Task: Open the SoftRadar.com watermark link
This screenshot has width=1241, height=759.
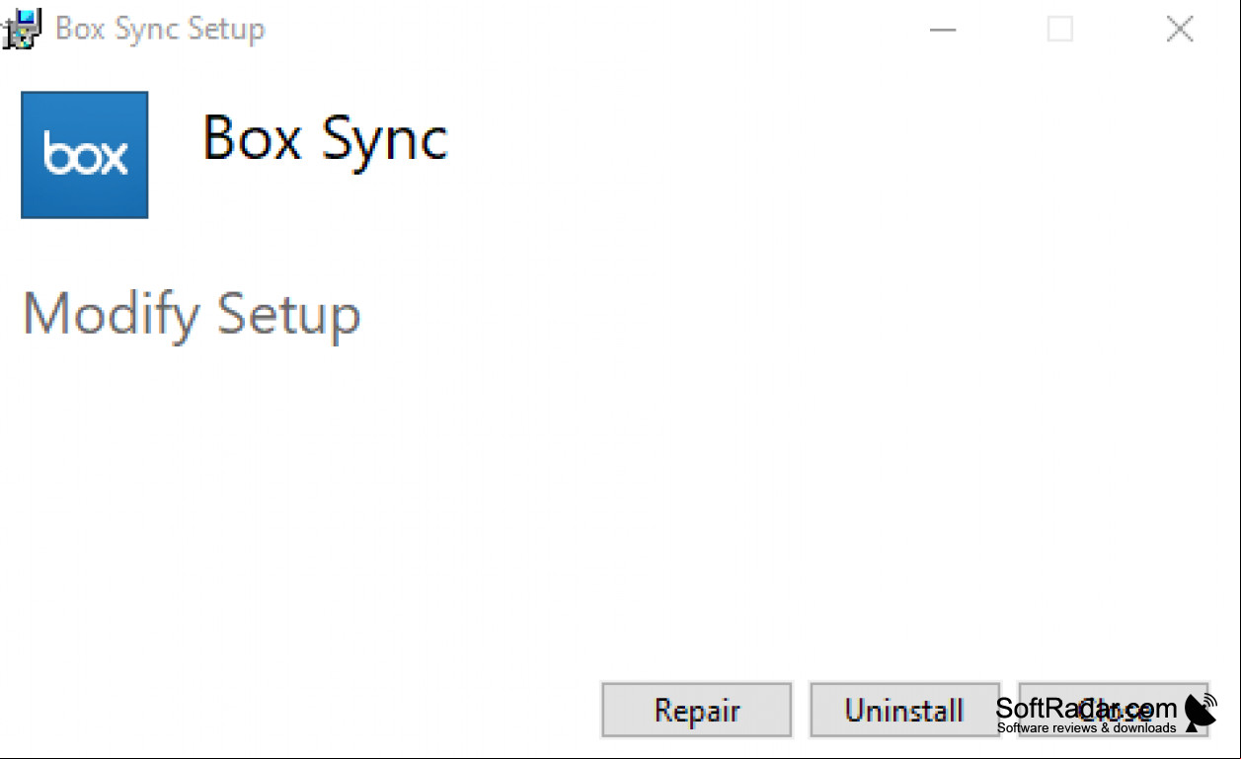Action: coord(1086,708)
